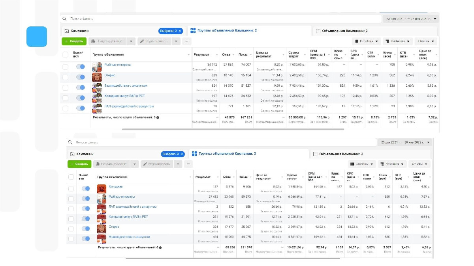Open the 'Холодная' ad set link

[116, 187]
